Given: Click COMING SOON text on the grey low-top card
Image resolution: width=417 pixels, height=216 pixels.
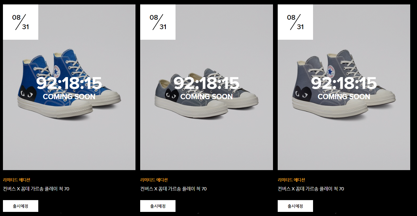Looking at the screenshot, I should pos(206,97).
